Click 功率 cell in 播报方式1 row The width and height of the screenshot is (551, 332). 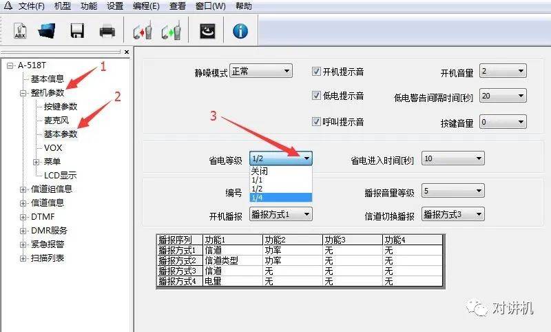tap(292, 250)
